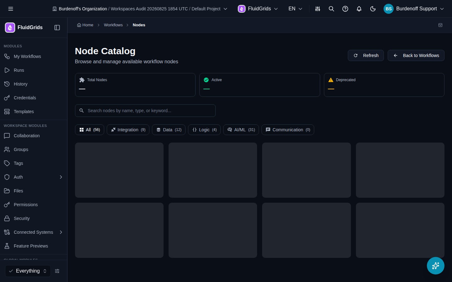The height and width of the screenshot is (282, 452).
Task: Select the Integration (9) filter tab
Action: [128, 130]
